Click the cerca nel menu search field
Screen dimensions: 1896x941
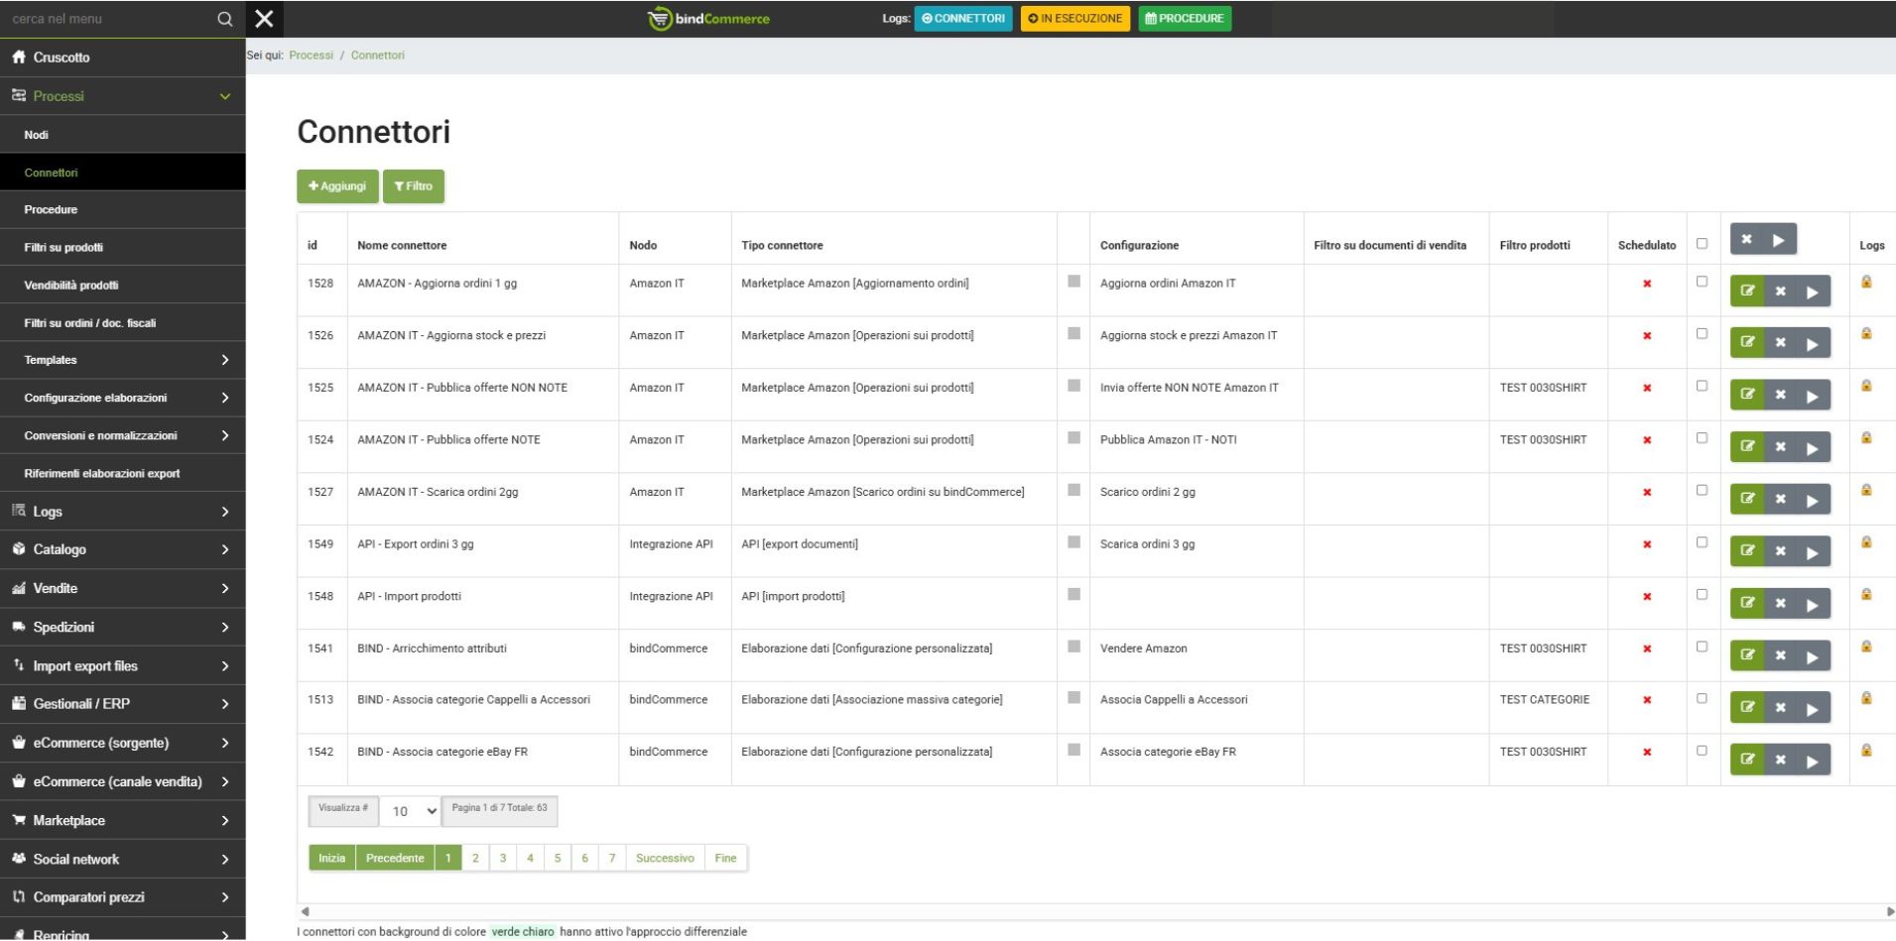109,19
